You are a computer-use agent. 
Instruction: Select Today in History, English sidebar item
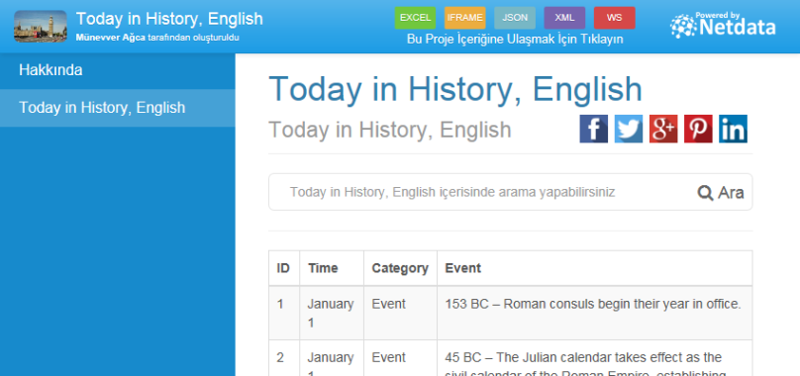(118, 108)
